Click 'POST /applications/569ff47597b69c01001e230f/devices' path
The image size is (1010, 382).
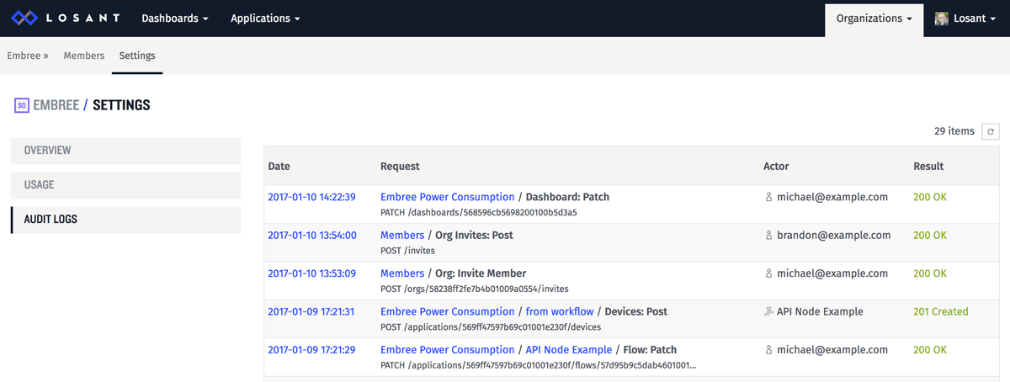(x=491, y=326)
